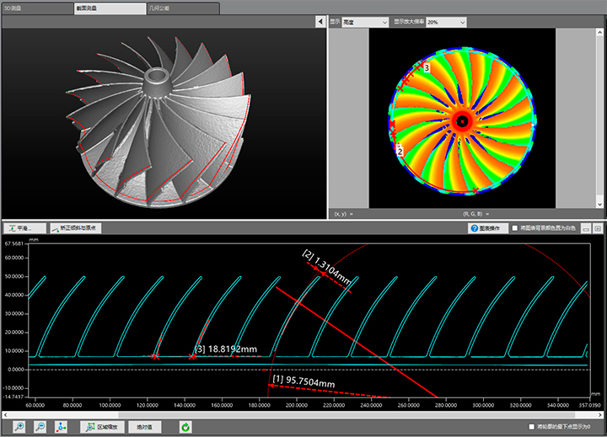This screenshot has height=437, width=607.
Task: Click the zoom in magnifier icon
Action: (18, 427)
